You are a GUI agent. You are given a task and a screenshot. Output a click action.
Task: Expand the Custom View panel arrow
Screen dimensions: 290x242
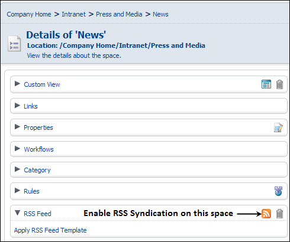point(17,84)
